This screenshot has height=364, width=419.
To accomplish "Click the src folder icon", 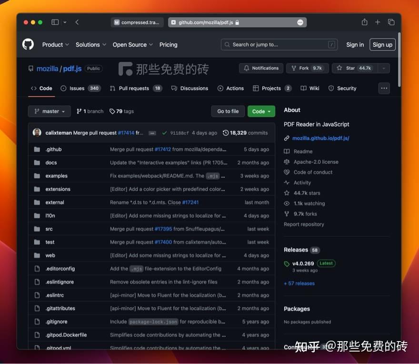I will click(38, 229).
